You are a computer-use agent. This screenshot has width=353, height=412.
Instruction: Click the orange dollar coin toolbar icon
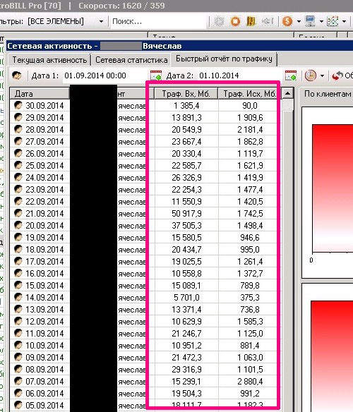287,21
